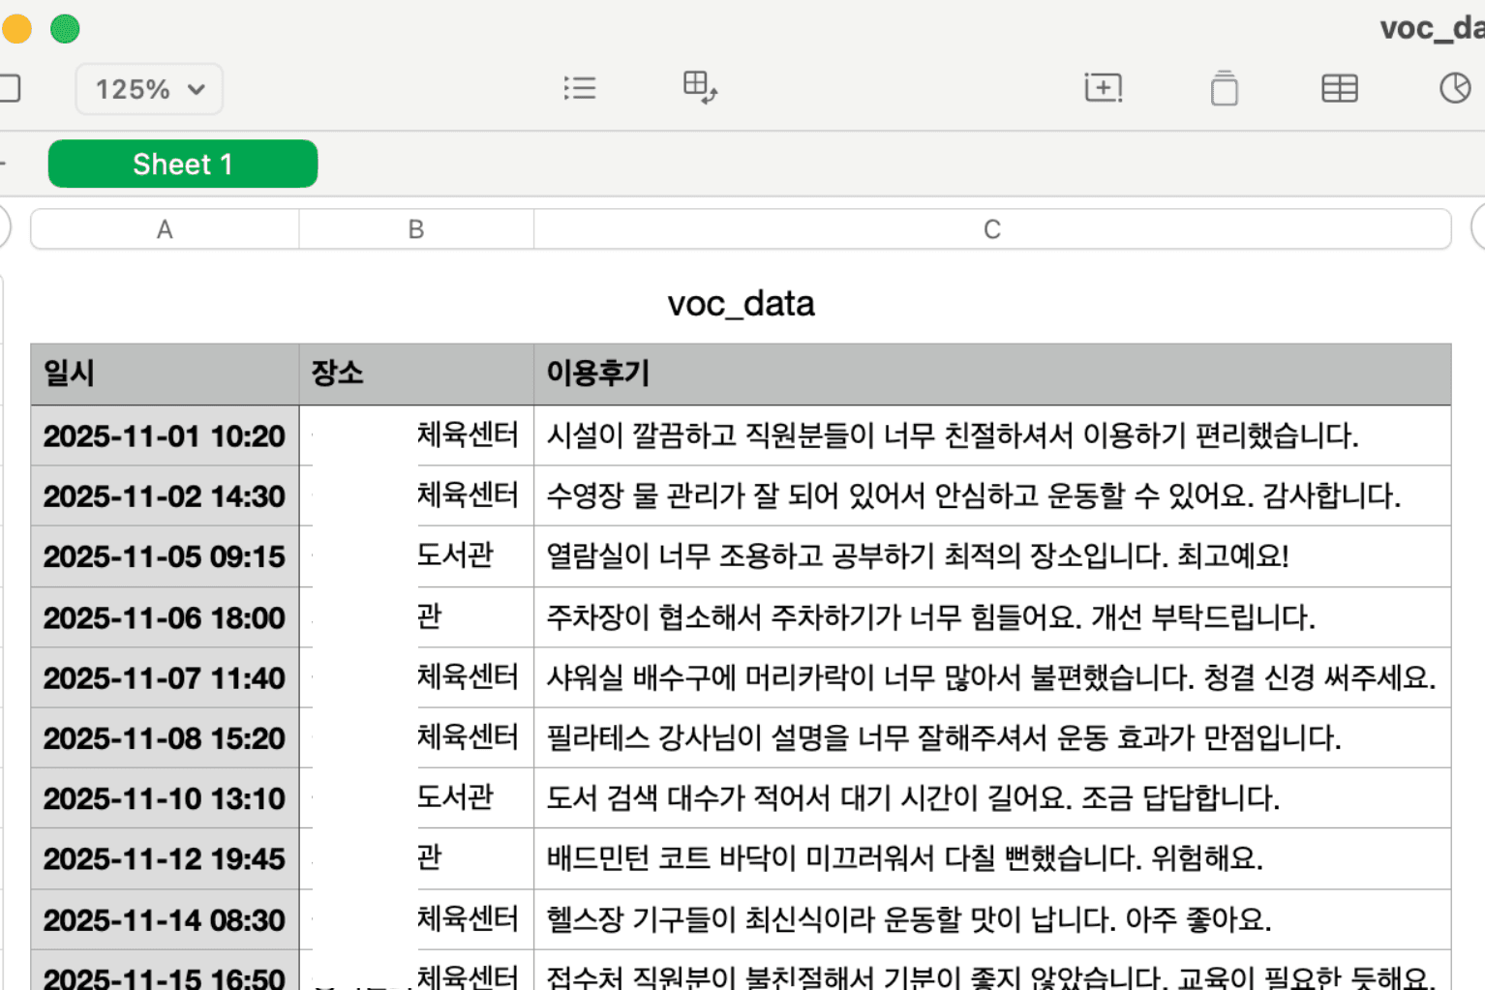This screenshot has width=1485, height=990.
Task: Select cell 2025-11-12 19:45
Action: pos(165,858)
